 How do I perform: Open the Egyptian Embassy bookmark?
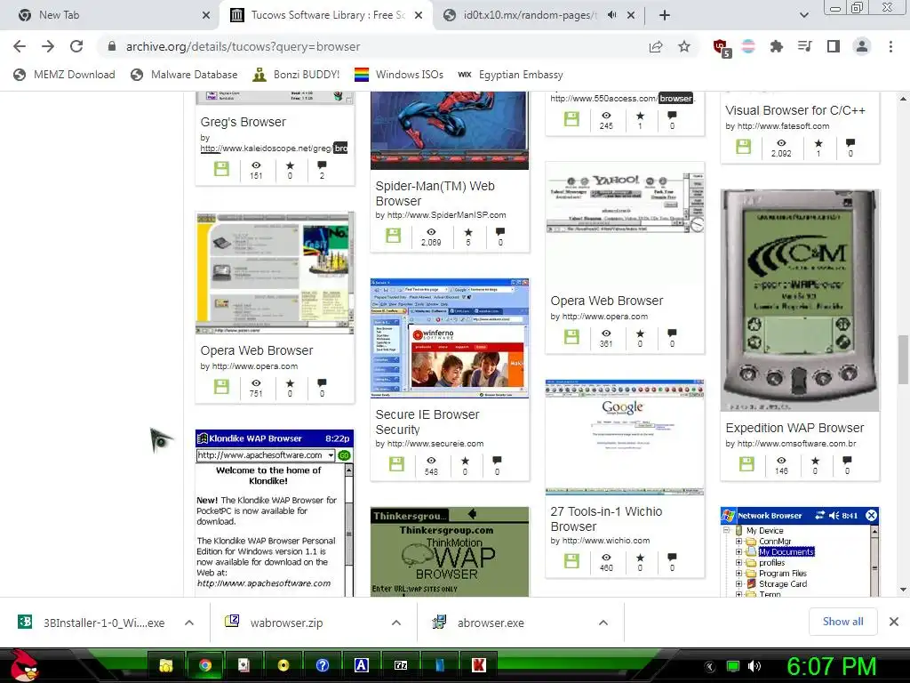point(510,75)
